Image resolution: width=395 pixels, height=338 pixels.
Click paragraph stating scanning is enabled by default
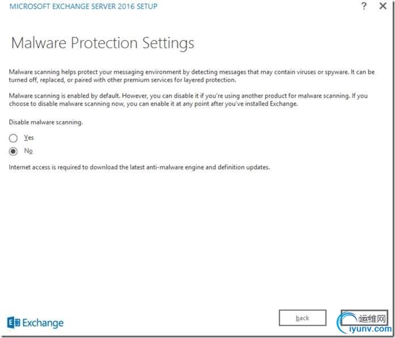pos(188,99)
